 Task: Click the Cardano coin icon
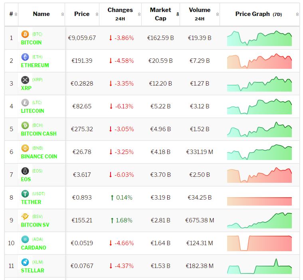click(x=25, y=240)
